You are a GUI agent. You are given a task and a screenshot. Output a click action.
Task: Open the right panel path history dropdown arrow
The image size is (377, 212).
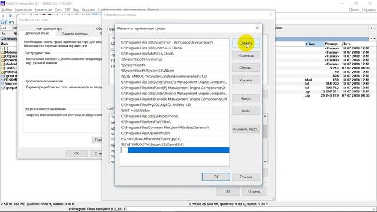pyautogui.click(x=375, y=39)
